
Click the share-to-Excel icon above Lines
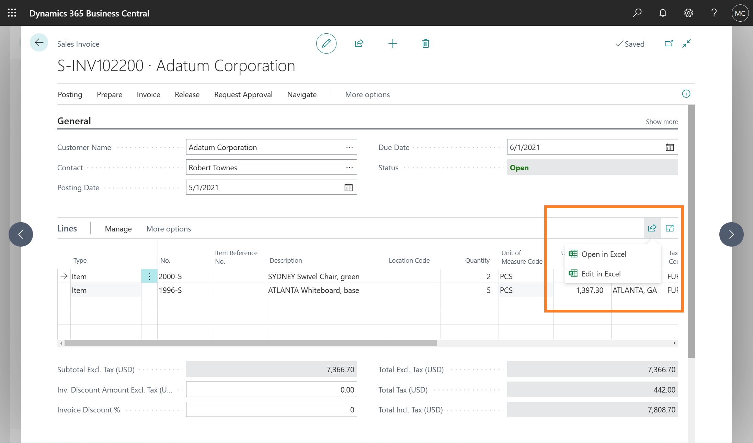coord(652,228)
